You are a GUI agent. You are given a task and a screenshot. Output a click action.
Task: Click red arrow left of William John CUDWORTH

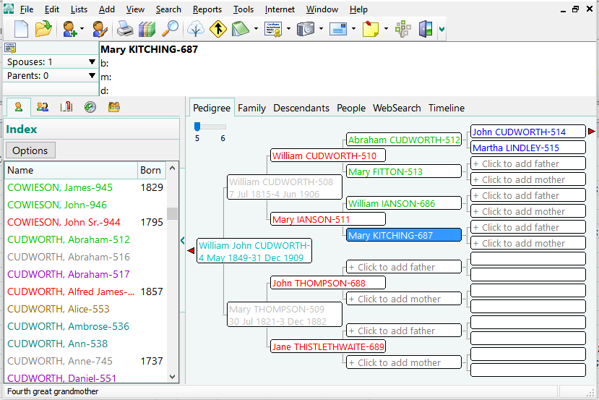point(191,250)
